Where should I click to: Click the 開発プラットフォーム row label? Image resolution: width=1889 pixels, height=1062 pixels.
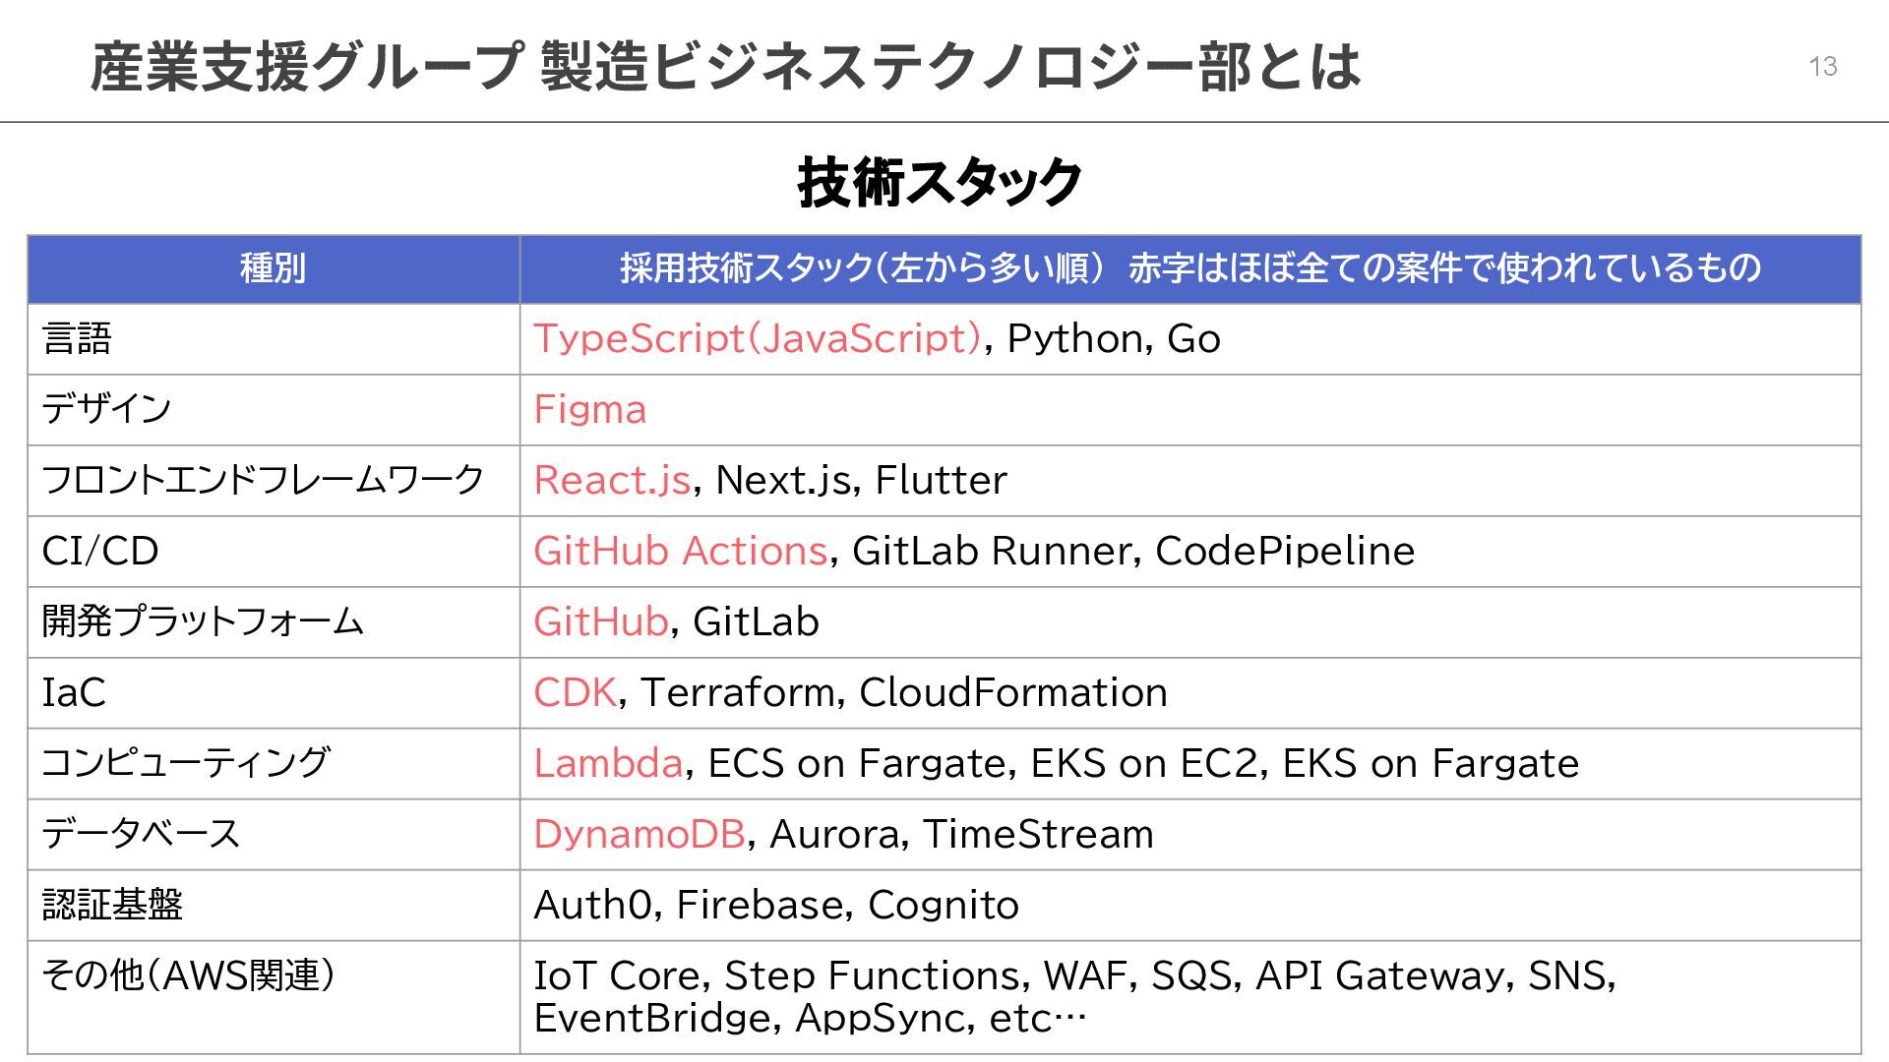coord(203,622)
